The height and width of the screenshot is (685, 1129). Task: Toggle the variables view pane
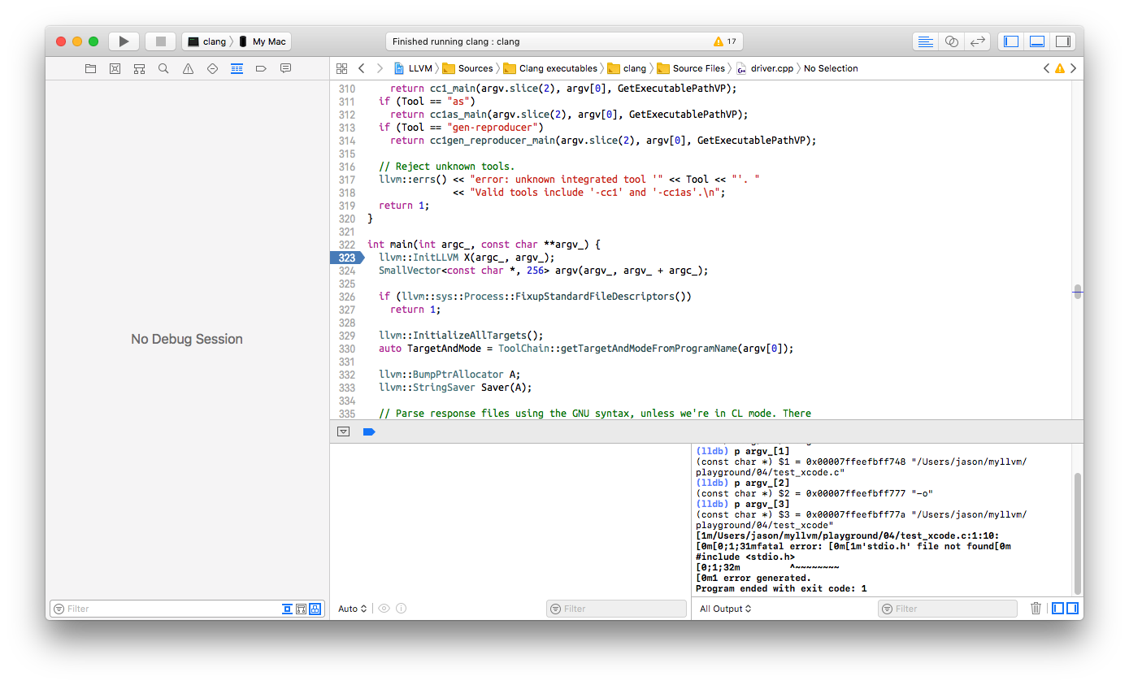coord(1057,609)
